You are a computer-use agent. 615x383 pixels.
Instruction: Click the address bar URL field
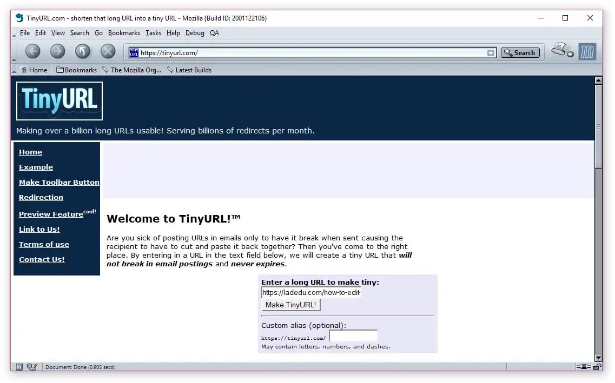click(x=313, y=53)
